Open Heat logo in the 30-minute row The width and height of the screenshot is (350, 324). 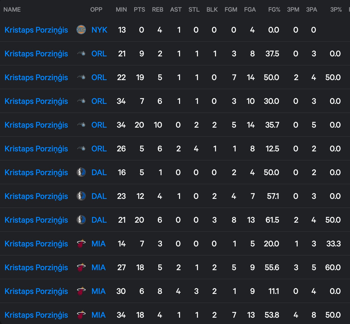(81, 291)
